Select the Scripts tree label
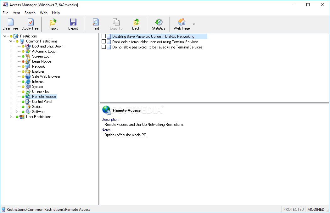330x213 pixels. point(37,107)
